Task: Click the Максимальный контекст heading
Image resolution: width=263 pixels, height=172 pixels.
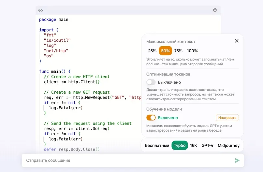Action: (171, 42)
